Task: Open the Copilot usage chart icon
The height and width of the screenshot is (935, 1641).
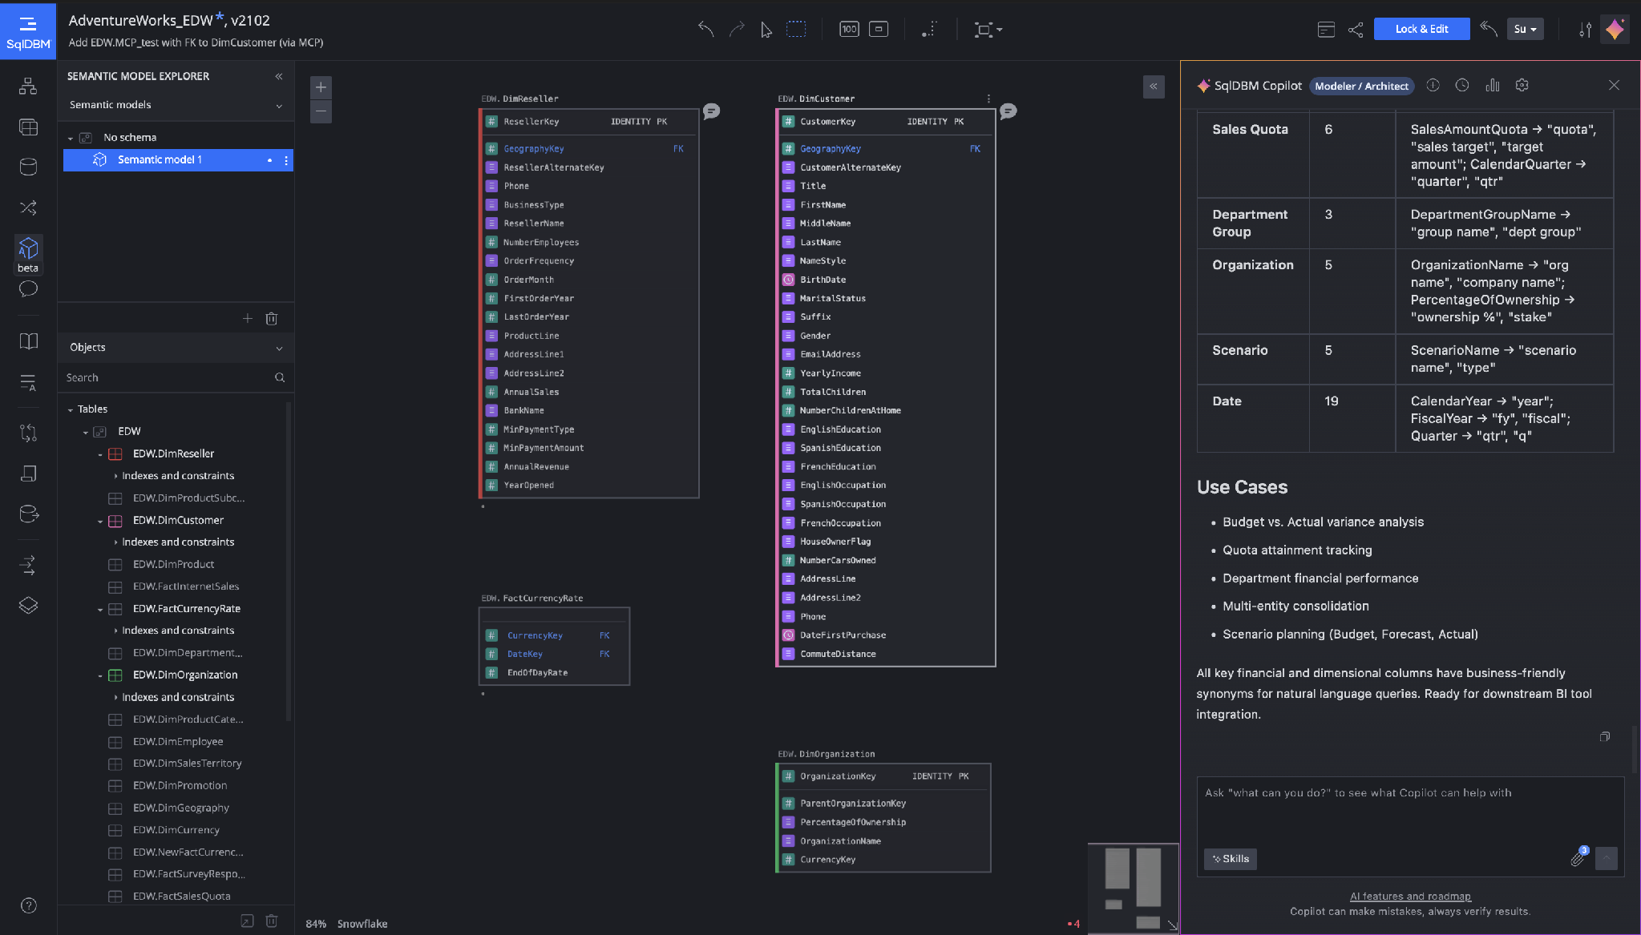Action: click(x=1492, y=85)
